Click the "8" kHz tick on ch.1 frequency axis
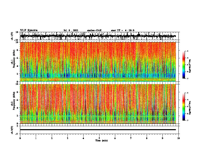The image size is (201, 155). [18, 50]
